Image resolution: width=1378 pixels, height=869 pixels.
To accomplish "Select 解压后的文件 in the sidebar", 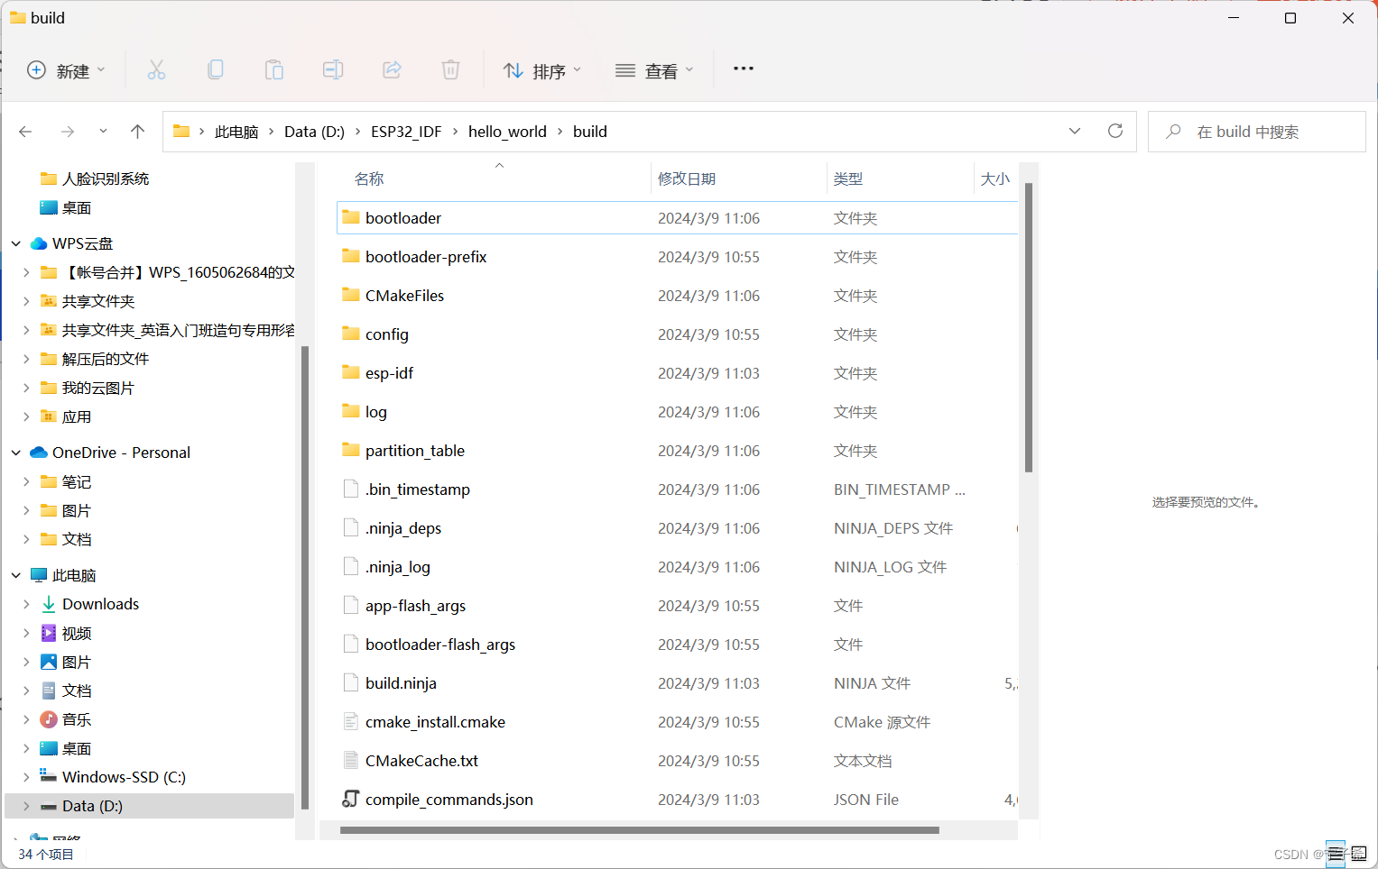I will click(x=106, y=359).
